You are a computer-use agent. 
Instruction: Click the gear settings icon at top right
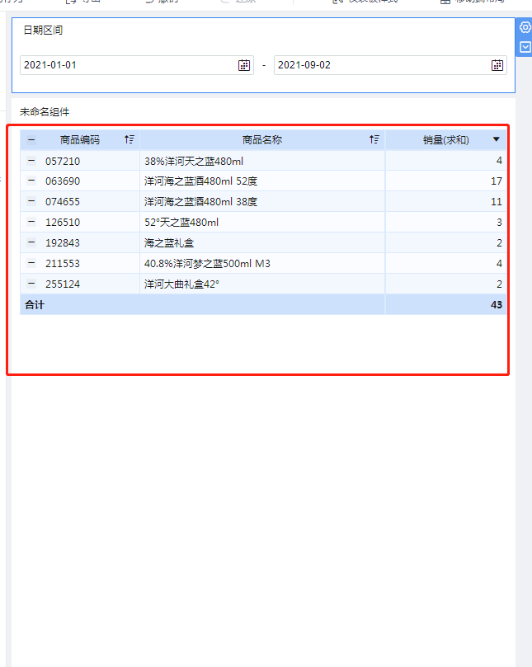525,27
